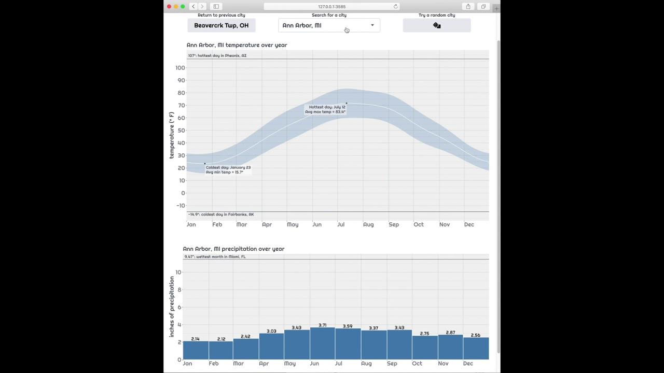Click the Ann Arbor temperature chart title
The width and height of the screenshot is (664, 373).
(x=237, y=45)
